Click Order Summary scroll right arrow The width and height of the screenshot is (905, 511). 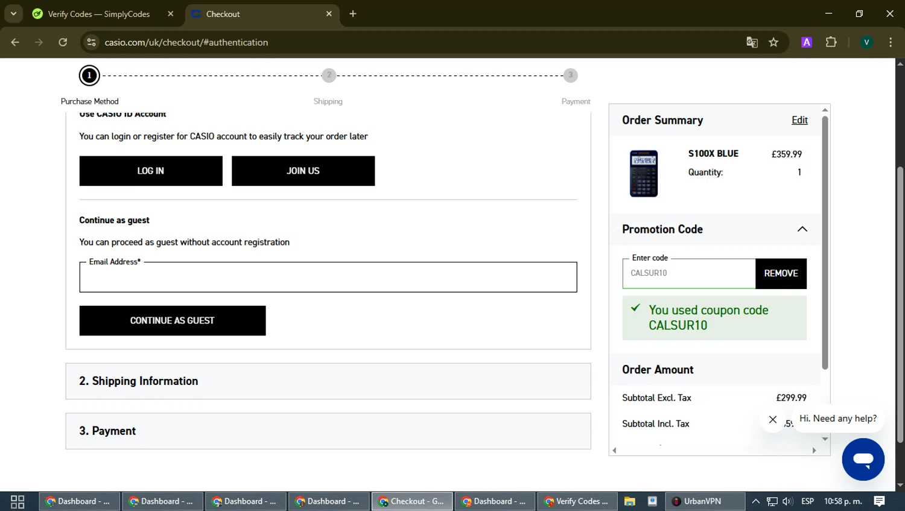tap(814, 450)
